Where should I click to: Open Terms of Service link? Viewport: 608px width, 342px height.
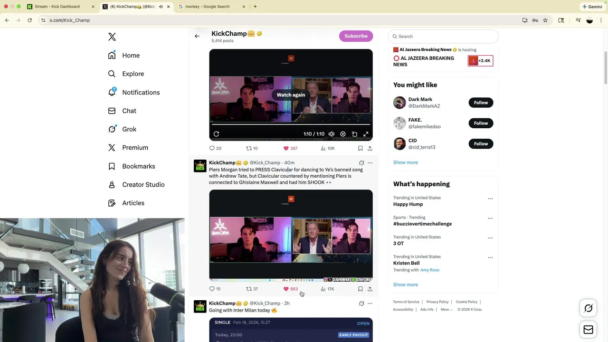click(x=406, y=302)
